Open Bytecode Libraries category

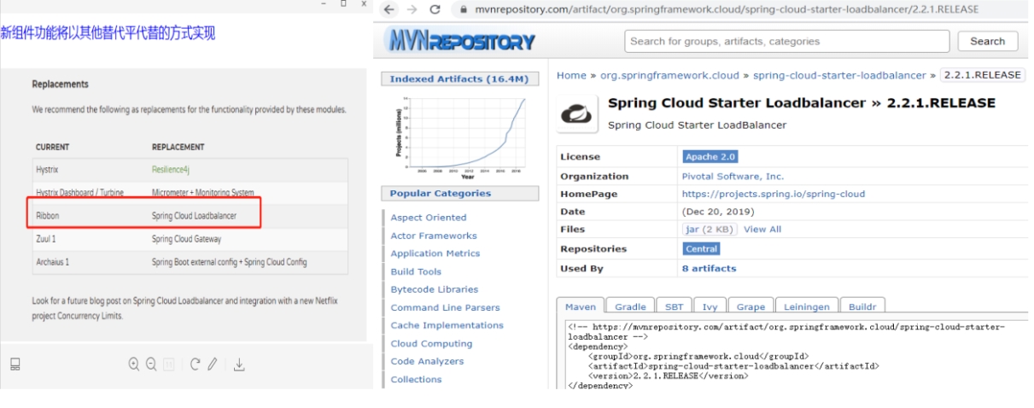click(x=435, y=289)
